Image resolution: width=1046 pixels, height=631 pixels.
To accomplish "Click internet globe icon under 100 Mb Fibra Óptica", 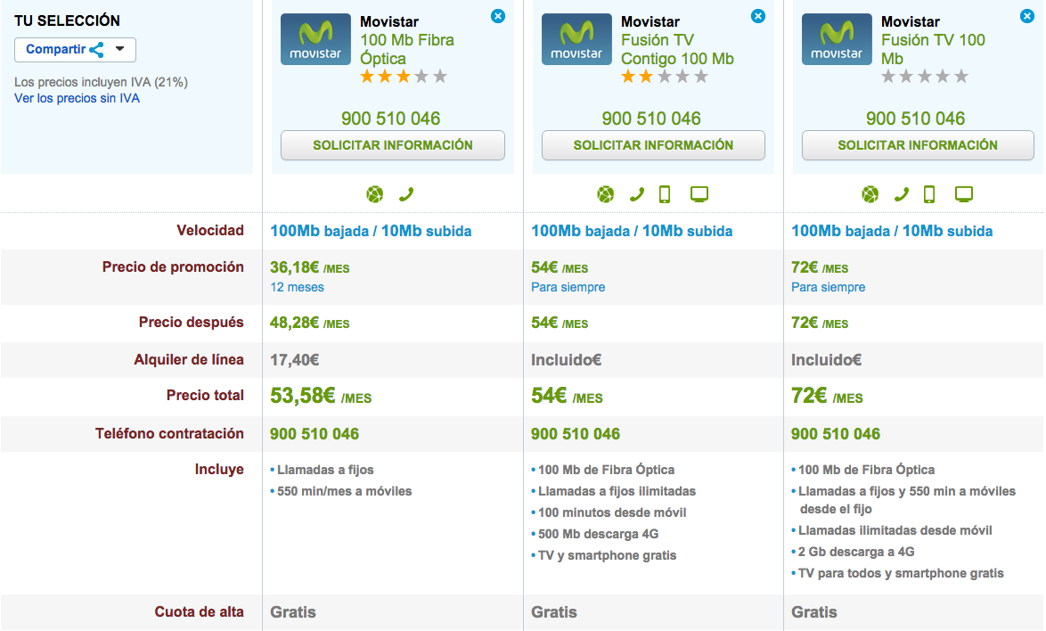I will pyautogui.click(x=375, y=194).
